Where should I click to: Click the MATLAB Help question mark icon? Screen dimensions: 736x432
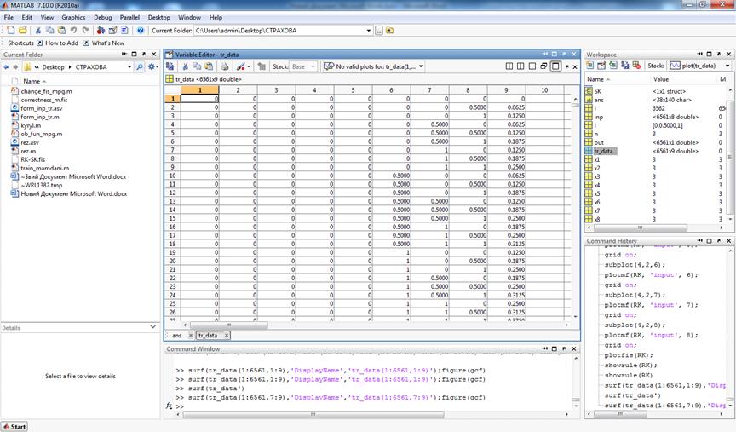pyautogui.click(x=141, y=30)
